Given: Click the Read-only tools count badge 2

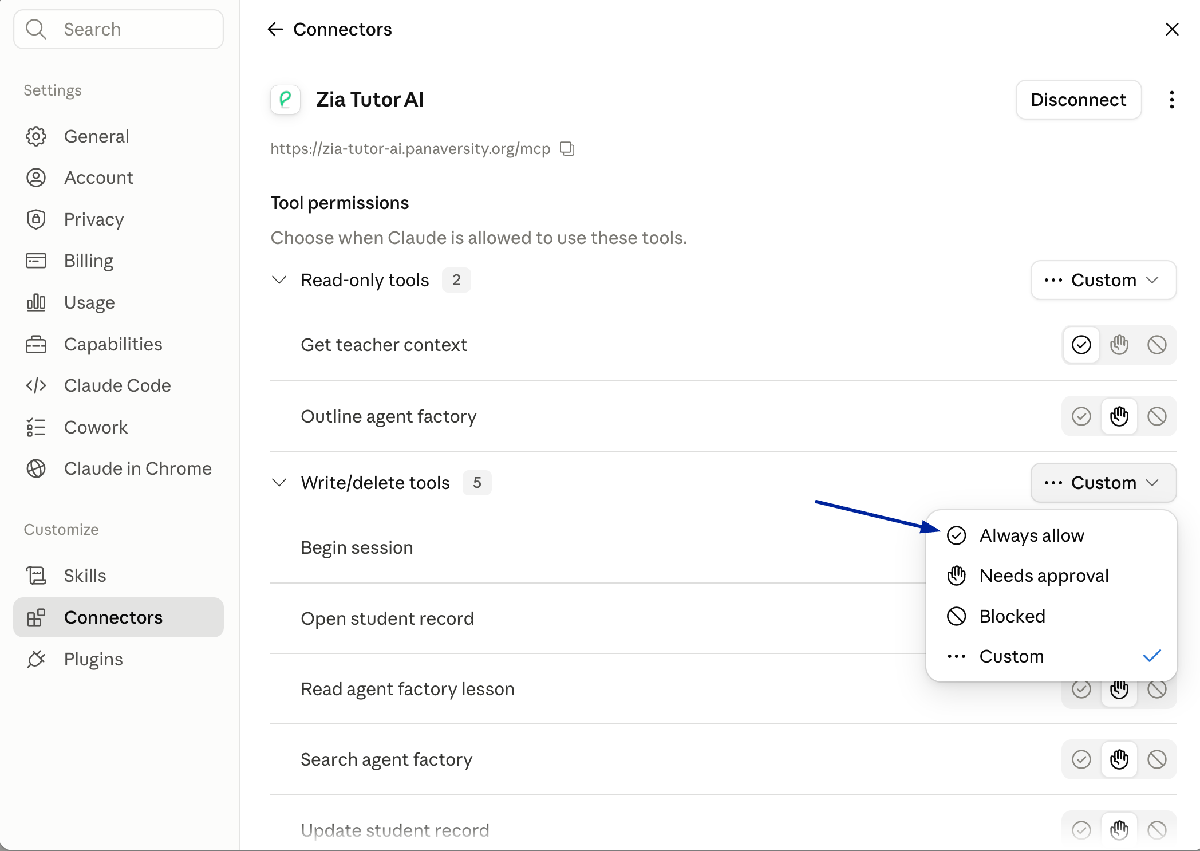Looking at the screenshot, I should [x=456, y=280].
